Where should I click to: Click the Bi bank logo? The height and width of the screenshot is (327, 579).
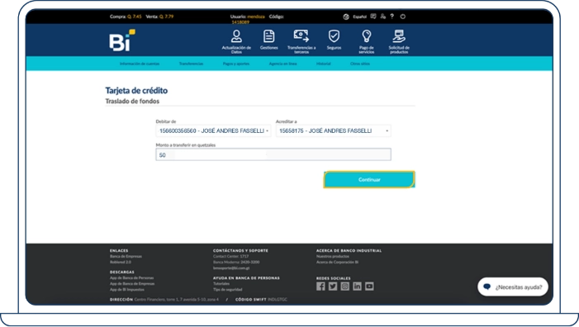click(122, 40)
